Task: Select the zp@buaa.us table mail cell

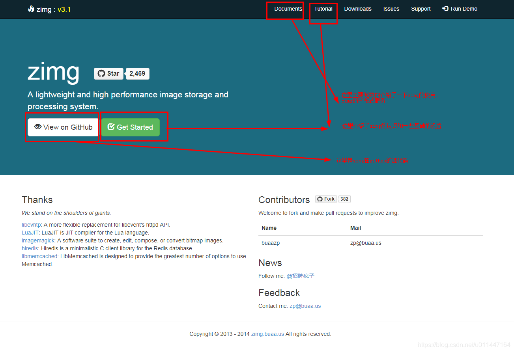Action: (366, 243)
